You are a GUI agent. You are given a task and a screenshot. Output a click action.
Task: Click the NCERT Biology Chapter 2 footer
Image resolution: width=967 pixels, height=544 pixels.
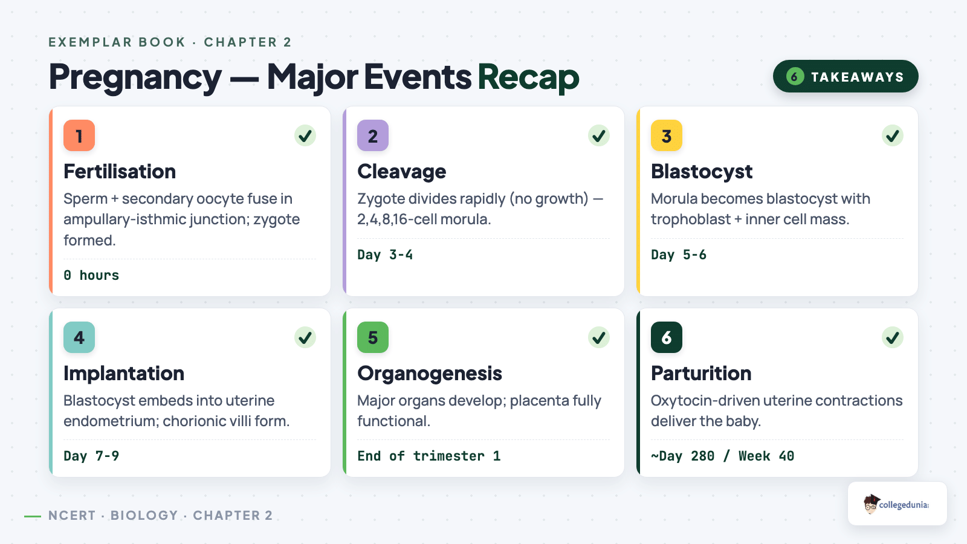pyautogui.click(x=160, y=516)
